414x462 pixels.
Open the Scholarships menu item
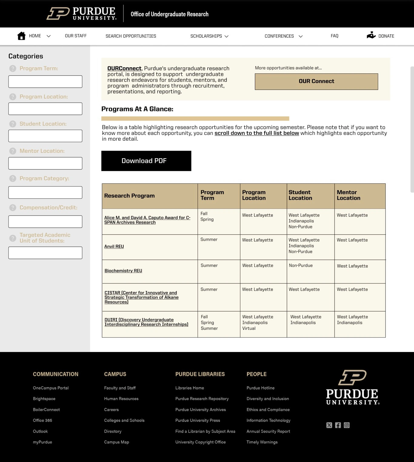206,36
